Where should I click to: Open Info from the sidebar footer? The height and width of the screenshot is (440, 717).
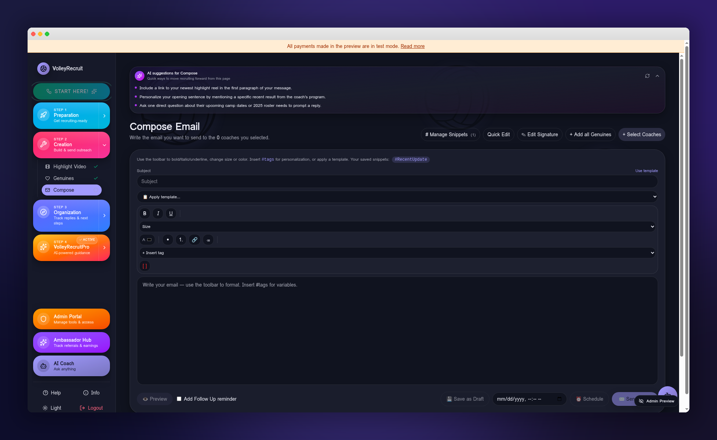click(x=91, y=393)
